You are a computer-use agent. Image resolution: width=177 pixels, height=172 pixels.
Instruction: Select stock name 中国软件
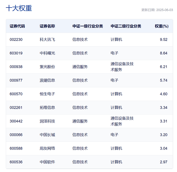point(47,162)
